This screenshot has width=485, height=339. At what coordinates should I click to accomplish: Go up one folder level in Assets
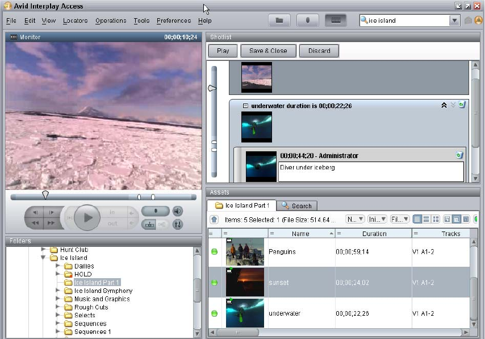[214, 219]
